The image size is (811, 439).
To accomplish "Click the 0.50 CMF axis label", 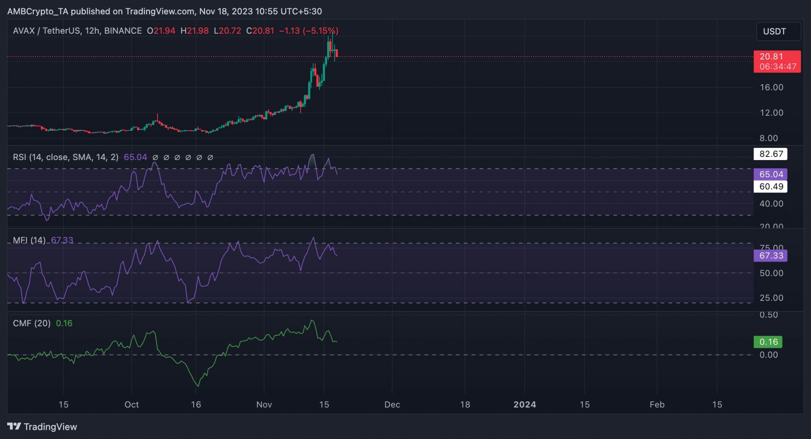I will [x=769, y=315].
